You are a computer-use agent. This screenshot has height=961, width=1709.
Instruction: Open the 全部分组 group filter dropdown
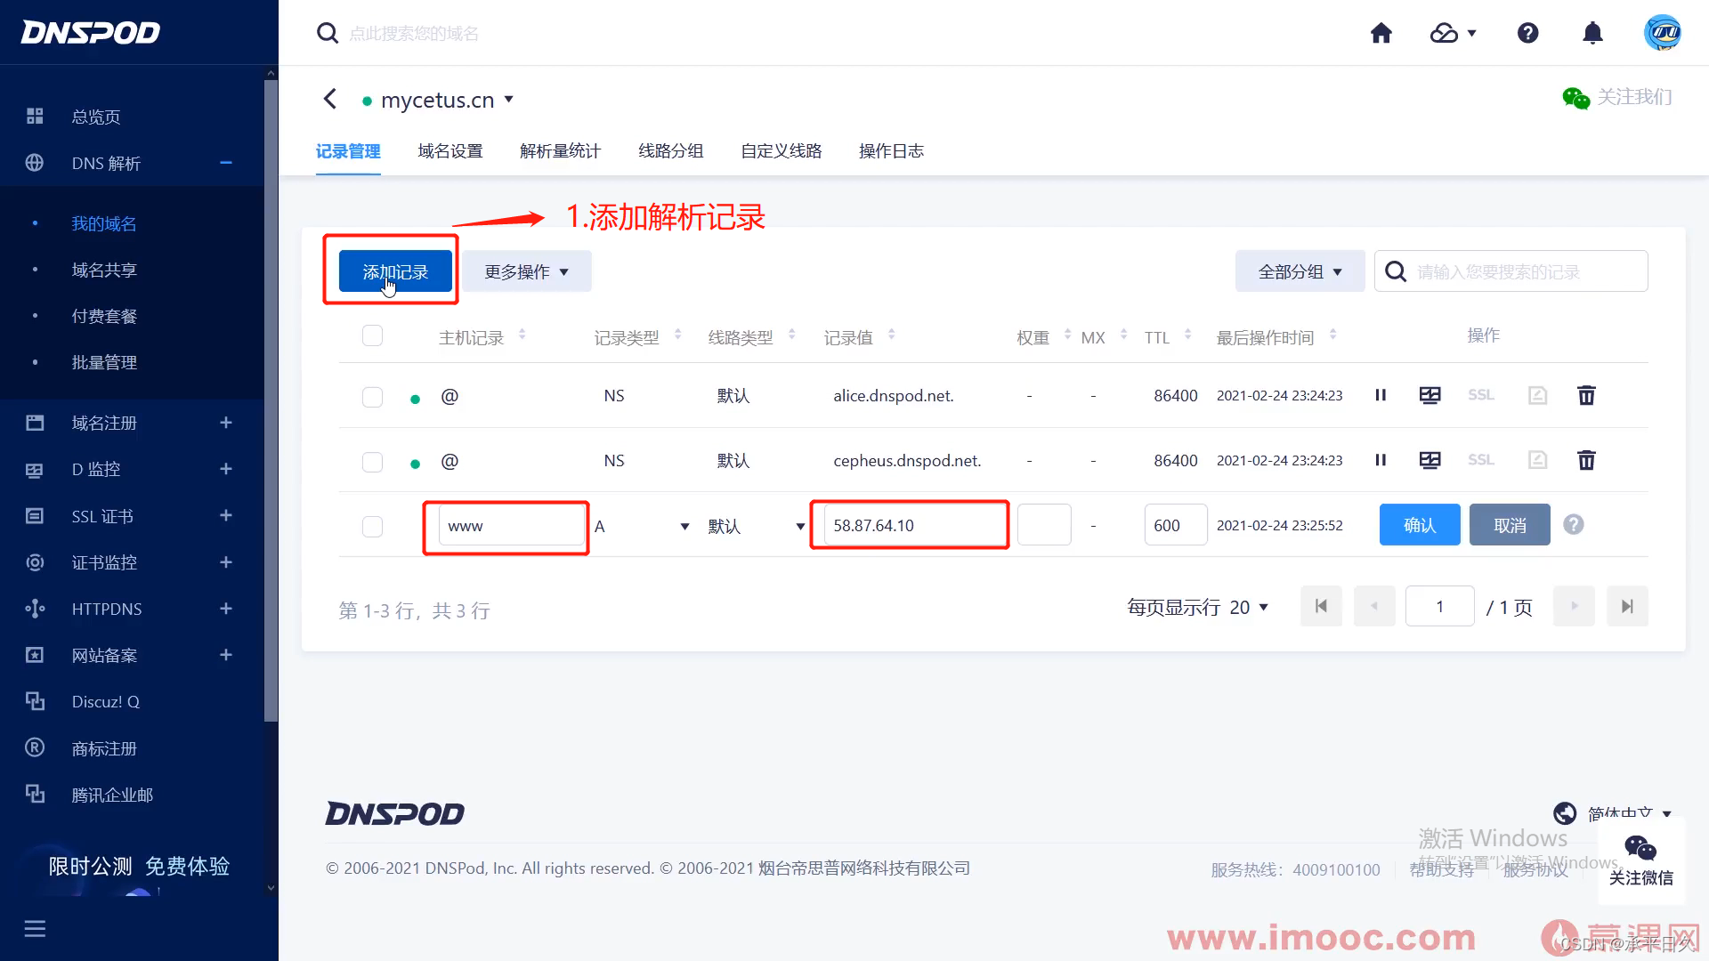1300,271
